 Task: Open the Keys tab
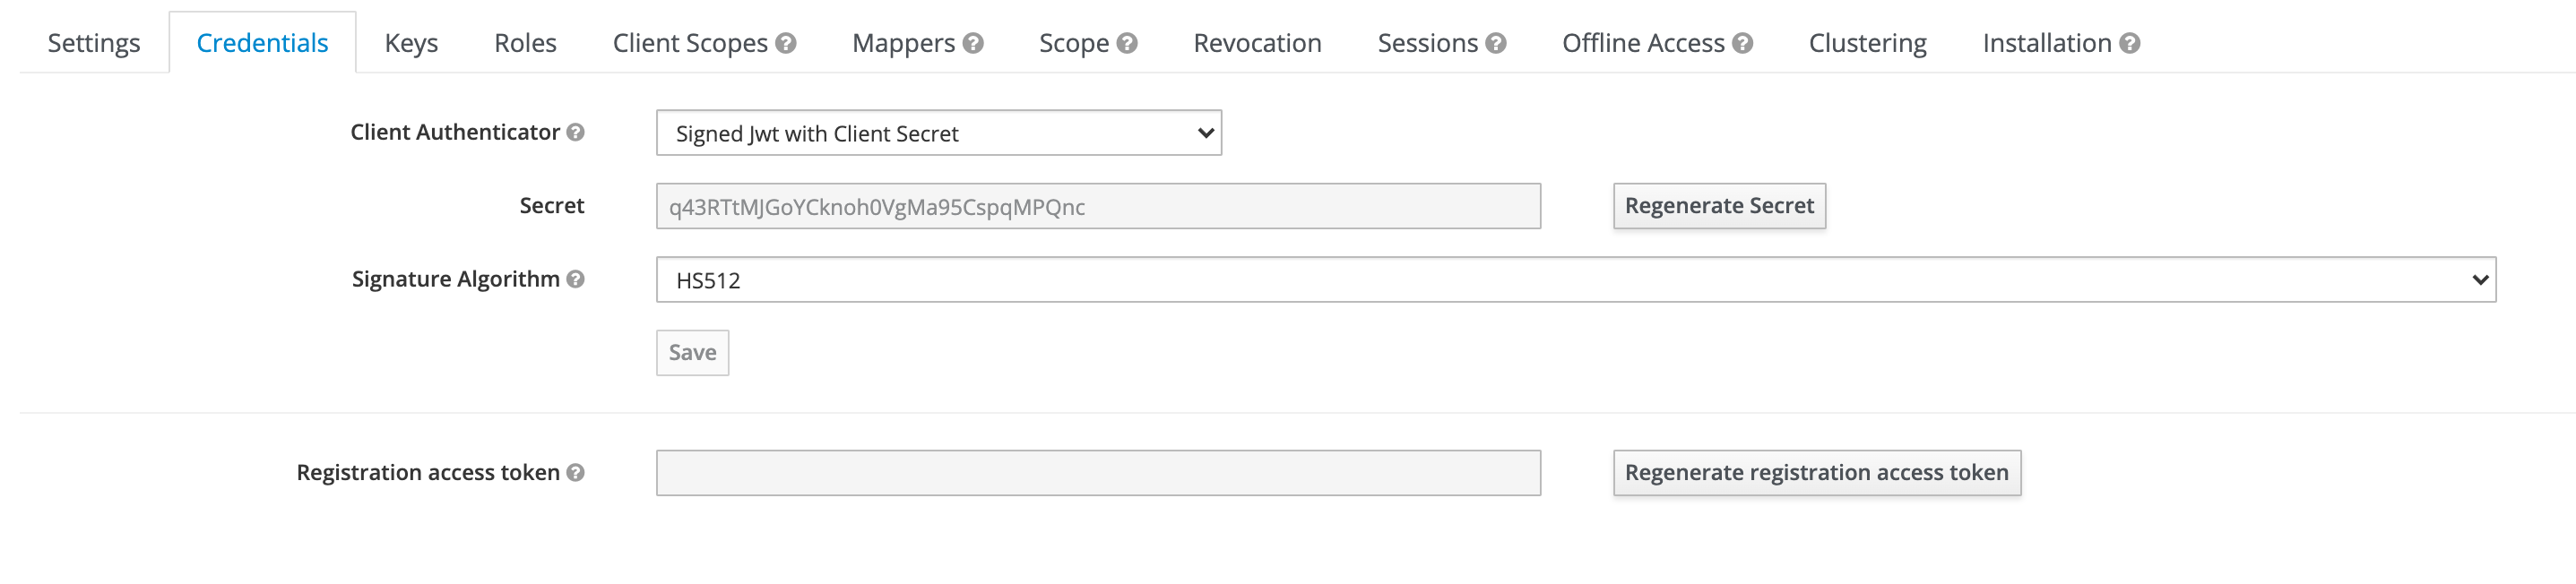(411, 42)
